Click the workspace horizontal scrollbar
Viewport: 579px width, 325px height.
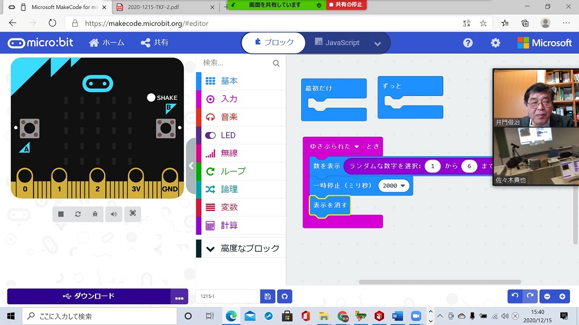439,282
